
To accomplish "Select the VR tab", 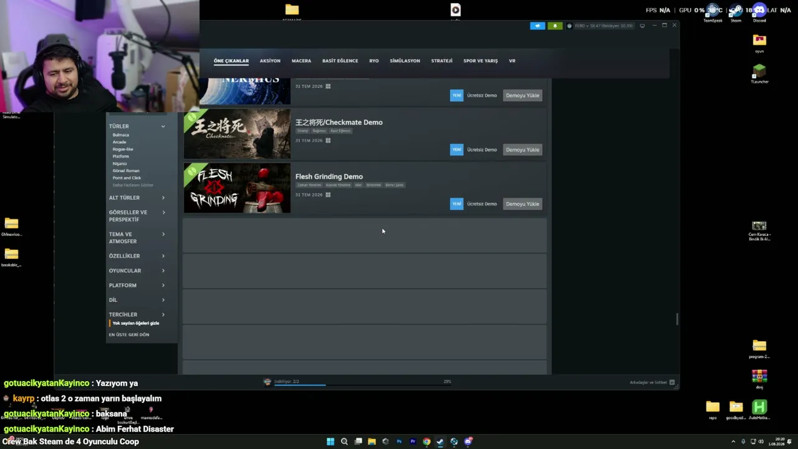I will tap(512, 61).
